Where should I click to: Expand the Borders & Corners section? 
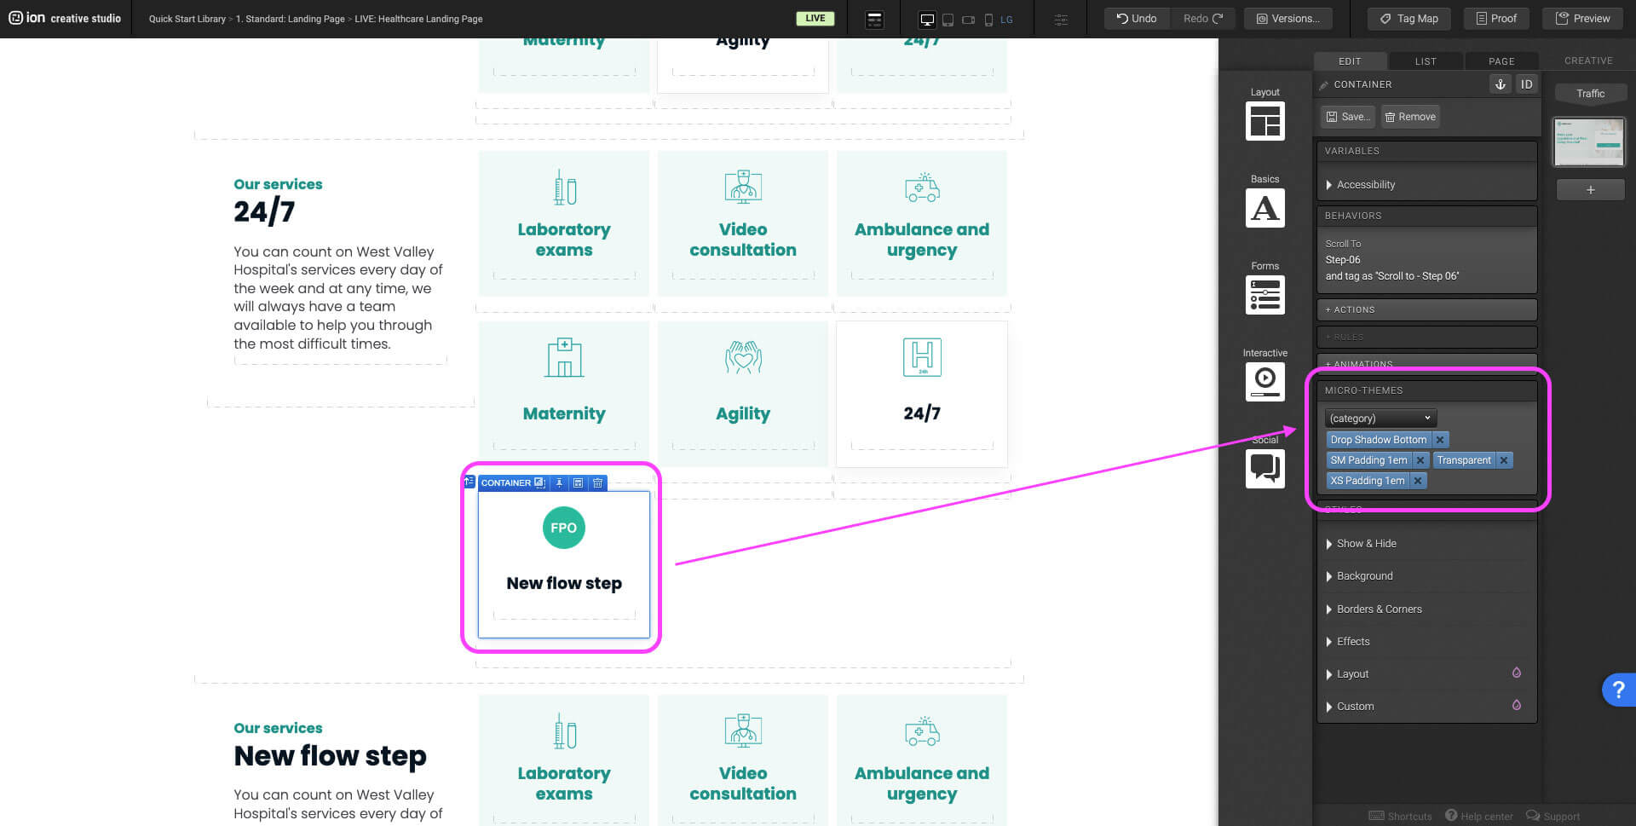coord(1379,609)
